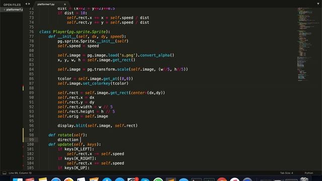Click the display.blit line
The height and width of the screenshot is (181, 322).
tap(98, 126)
